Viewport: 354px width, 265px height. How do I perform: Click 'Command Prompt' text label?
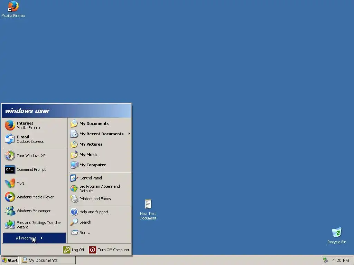(x=31, y=169)
